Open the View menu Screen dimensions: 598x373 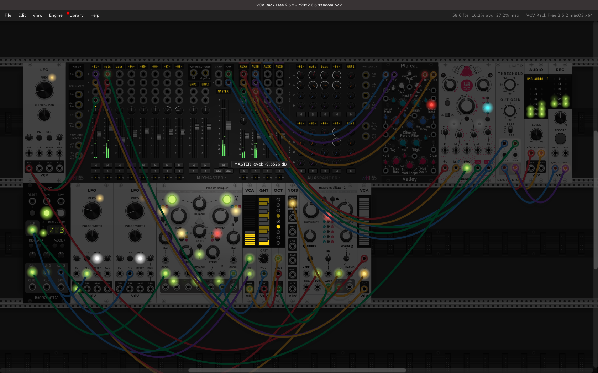click(37, 15)
